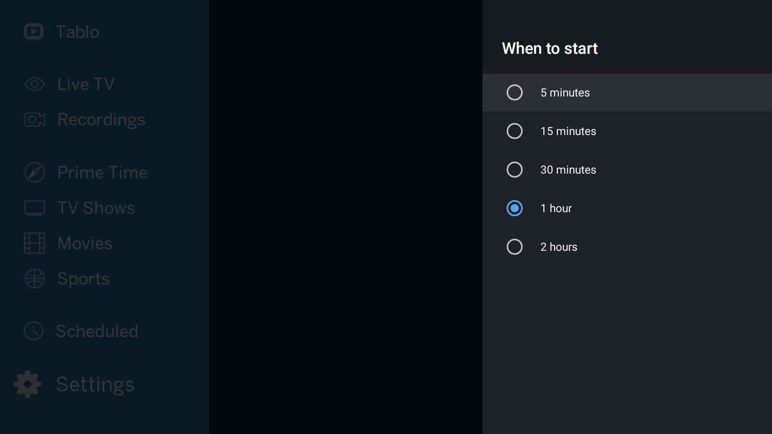Click the "When to start" heading
This screenshot has height=434, width=772.
550,49
